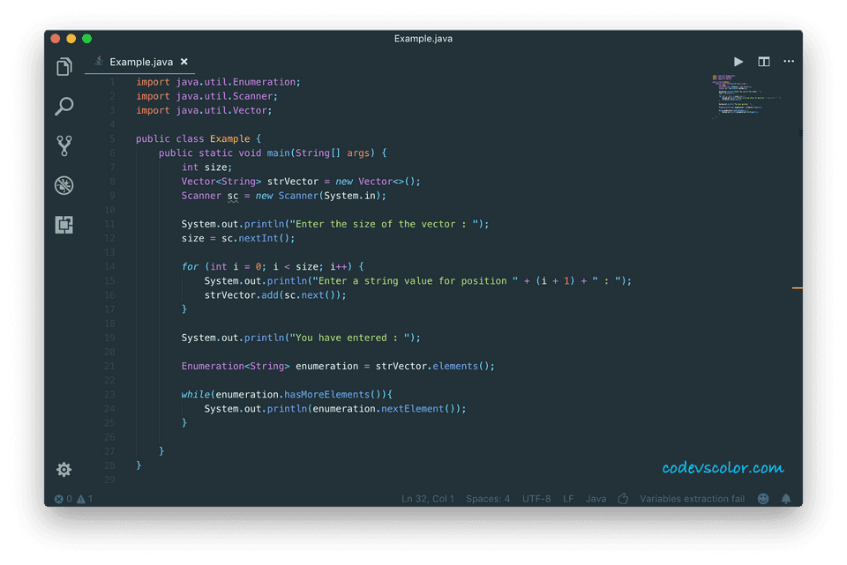Change encoding by clicking UTF-8
This screenshot has width=847, height=565.
coord(536,498)
